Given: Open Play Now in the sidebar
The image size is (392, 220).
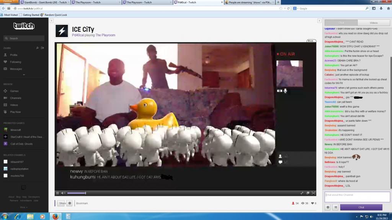Looking at the screenshot, I should 15,112.
